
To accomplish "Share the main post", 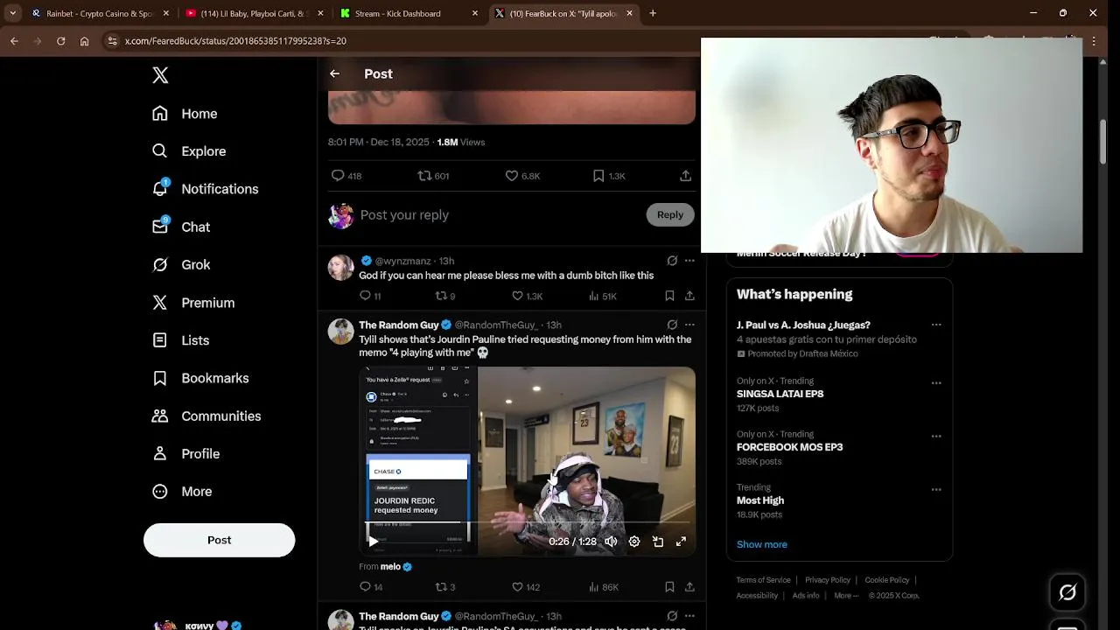I will click(x=685, y=176).
